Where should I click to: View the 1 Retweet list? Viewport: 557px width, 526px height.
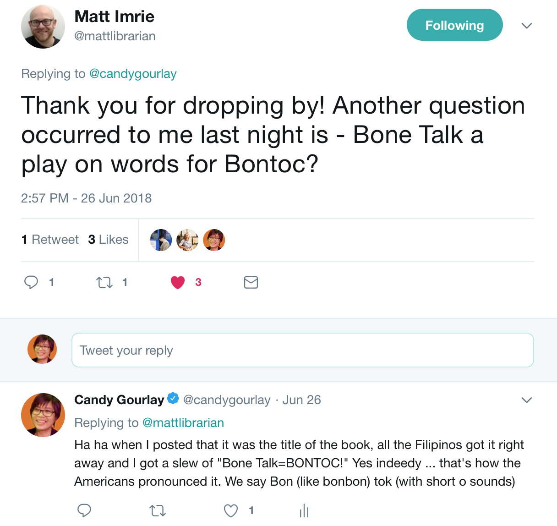pyautogui.click(x=50, y=239)
